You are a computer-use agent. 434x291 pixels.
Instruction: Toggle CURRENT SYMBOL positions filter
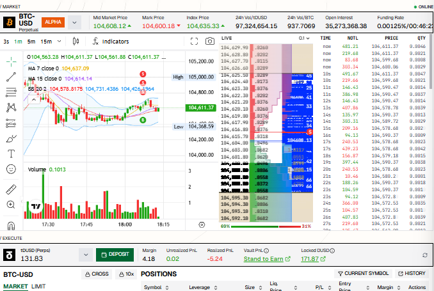(x=363, y=274)
